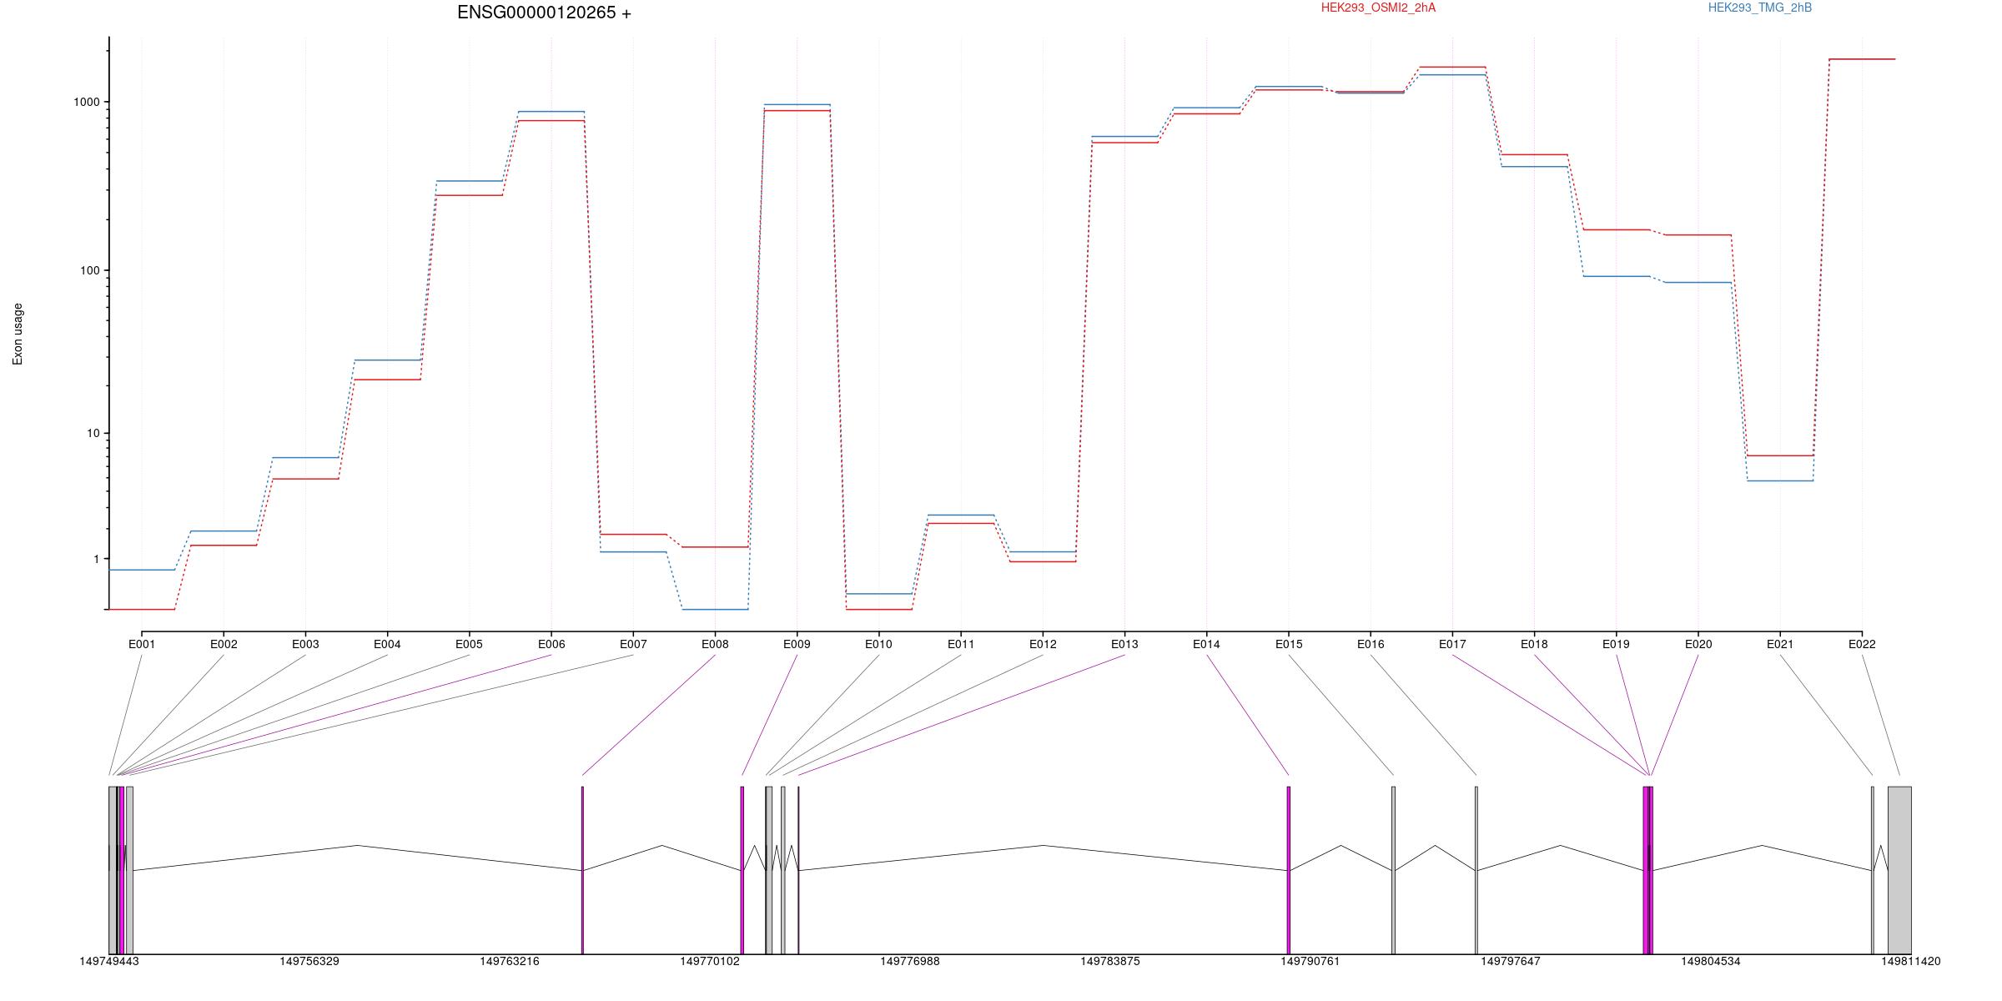Click the E021 exon label
Viewport: 2002px width, 1001px height.
pos(1780,644)
